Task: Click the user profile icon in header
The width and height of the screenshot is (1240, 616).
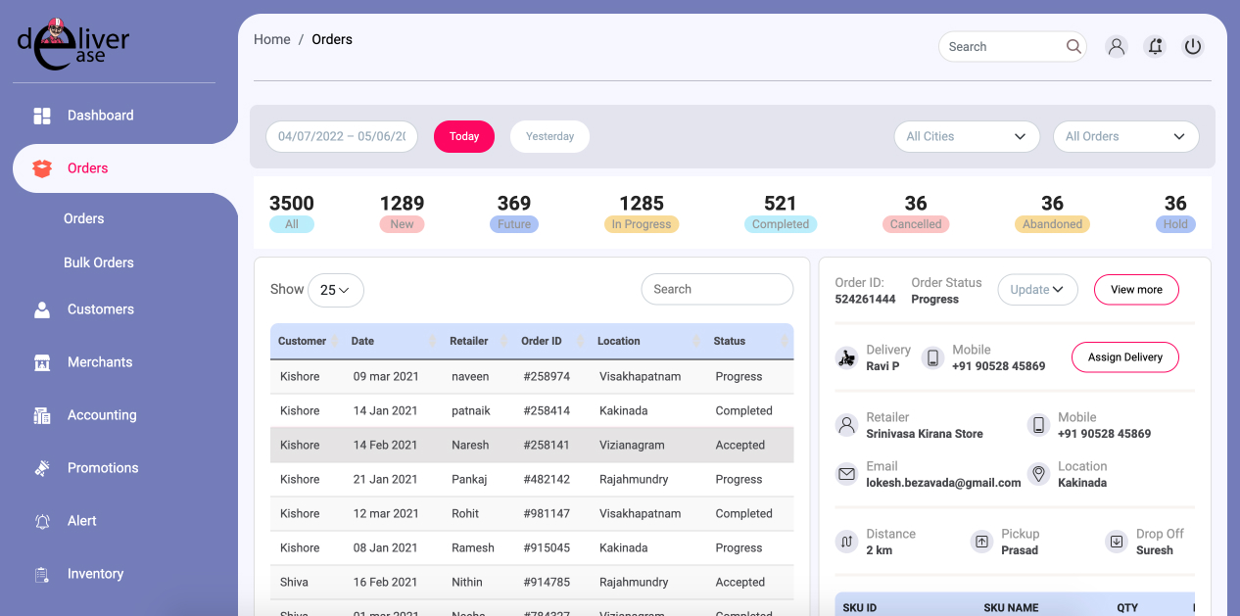Action: point(1116,46)
